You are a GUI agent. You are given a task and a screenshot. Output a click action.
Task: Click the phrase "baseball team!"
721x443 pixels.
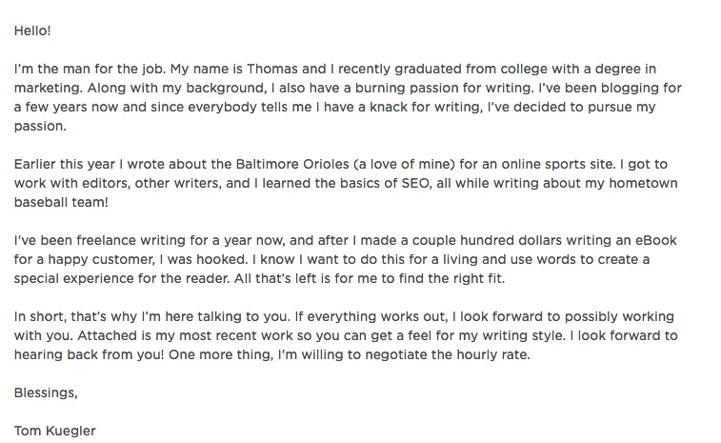pyautogui.click(x=61, y=202)
